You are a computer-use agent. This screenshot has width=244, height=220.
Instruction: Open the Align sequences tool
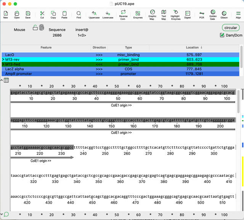coord(238,15)
